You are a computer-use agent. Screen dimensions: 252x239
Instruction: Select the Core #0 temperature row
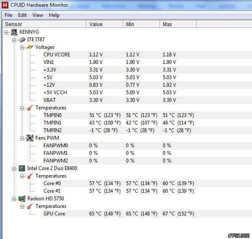[147, 183]
